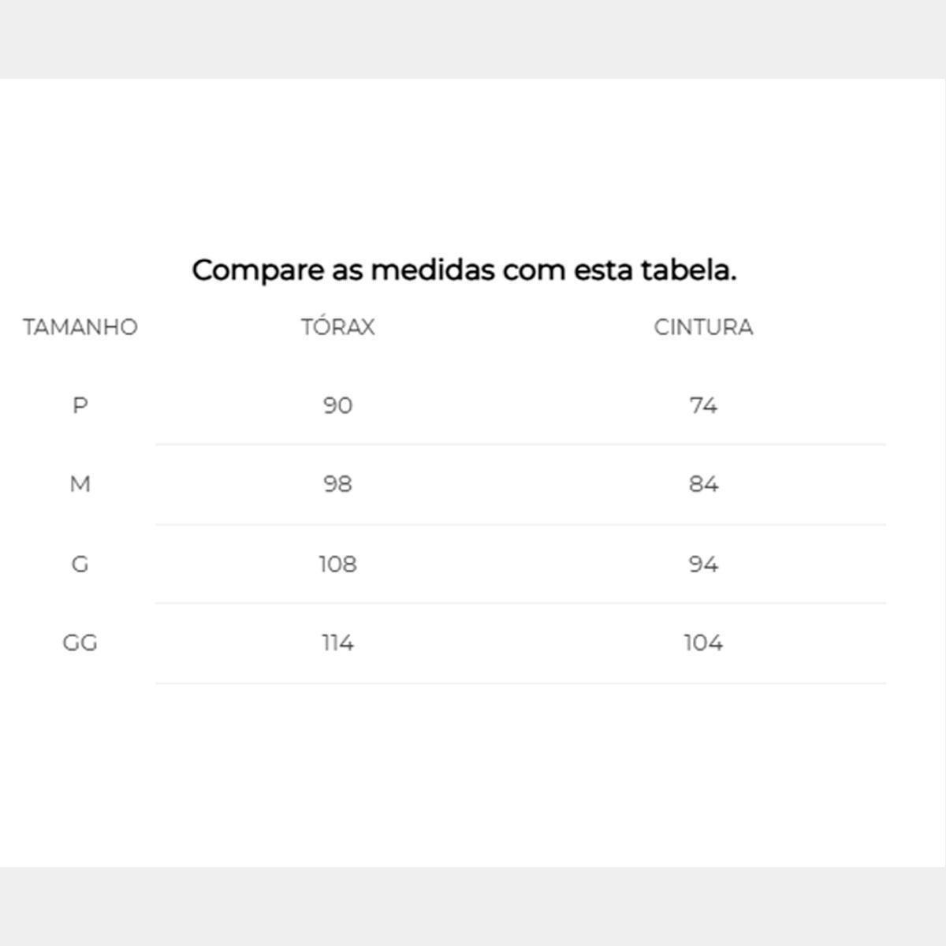Click the 'Compare as medidas' table heading
Image resolution: width=946 pixels, height=946 pixels.
464,270
